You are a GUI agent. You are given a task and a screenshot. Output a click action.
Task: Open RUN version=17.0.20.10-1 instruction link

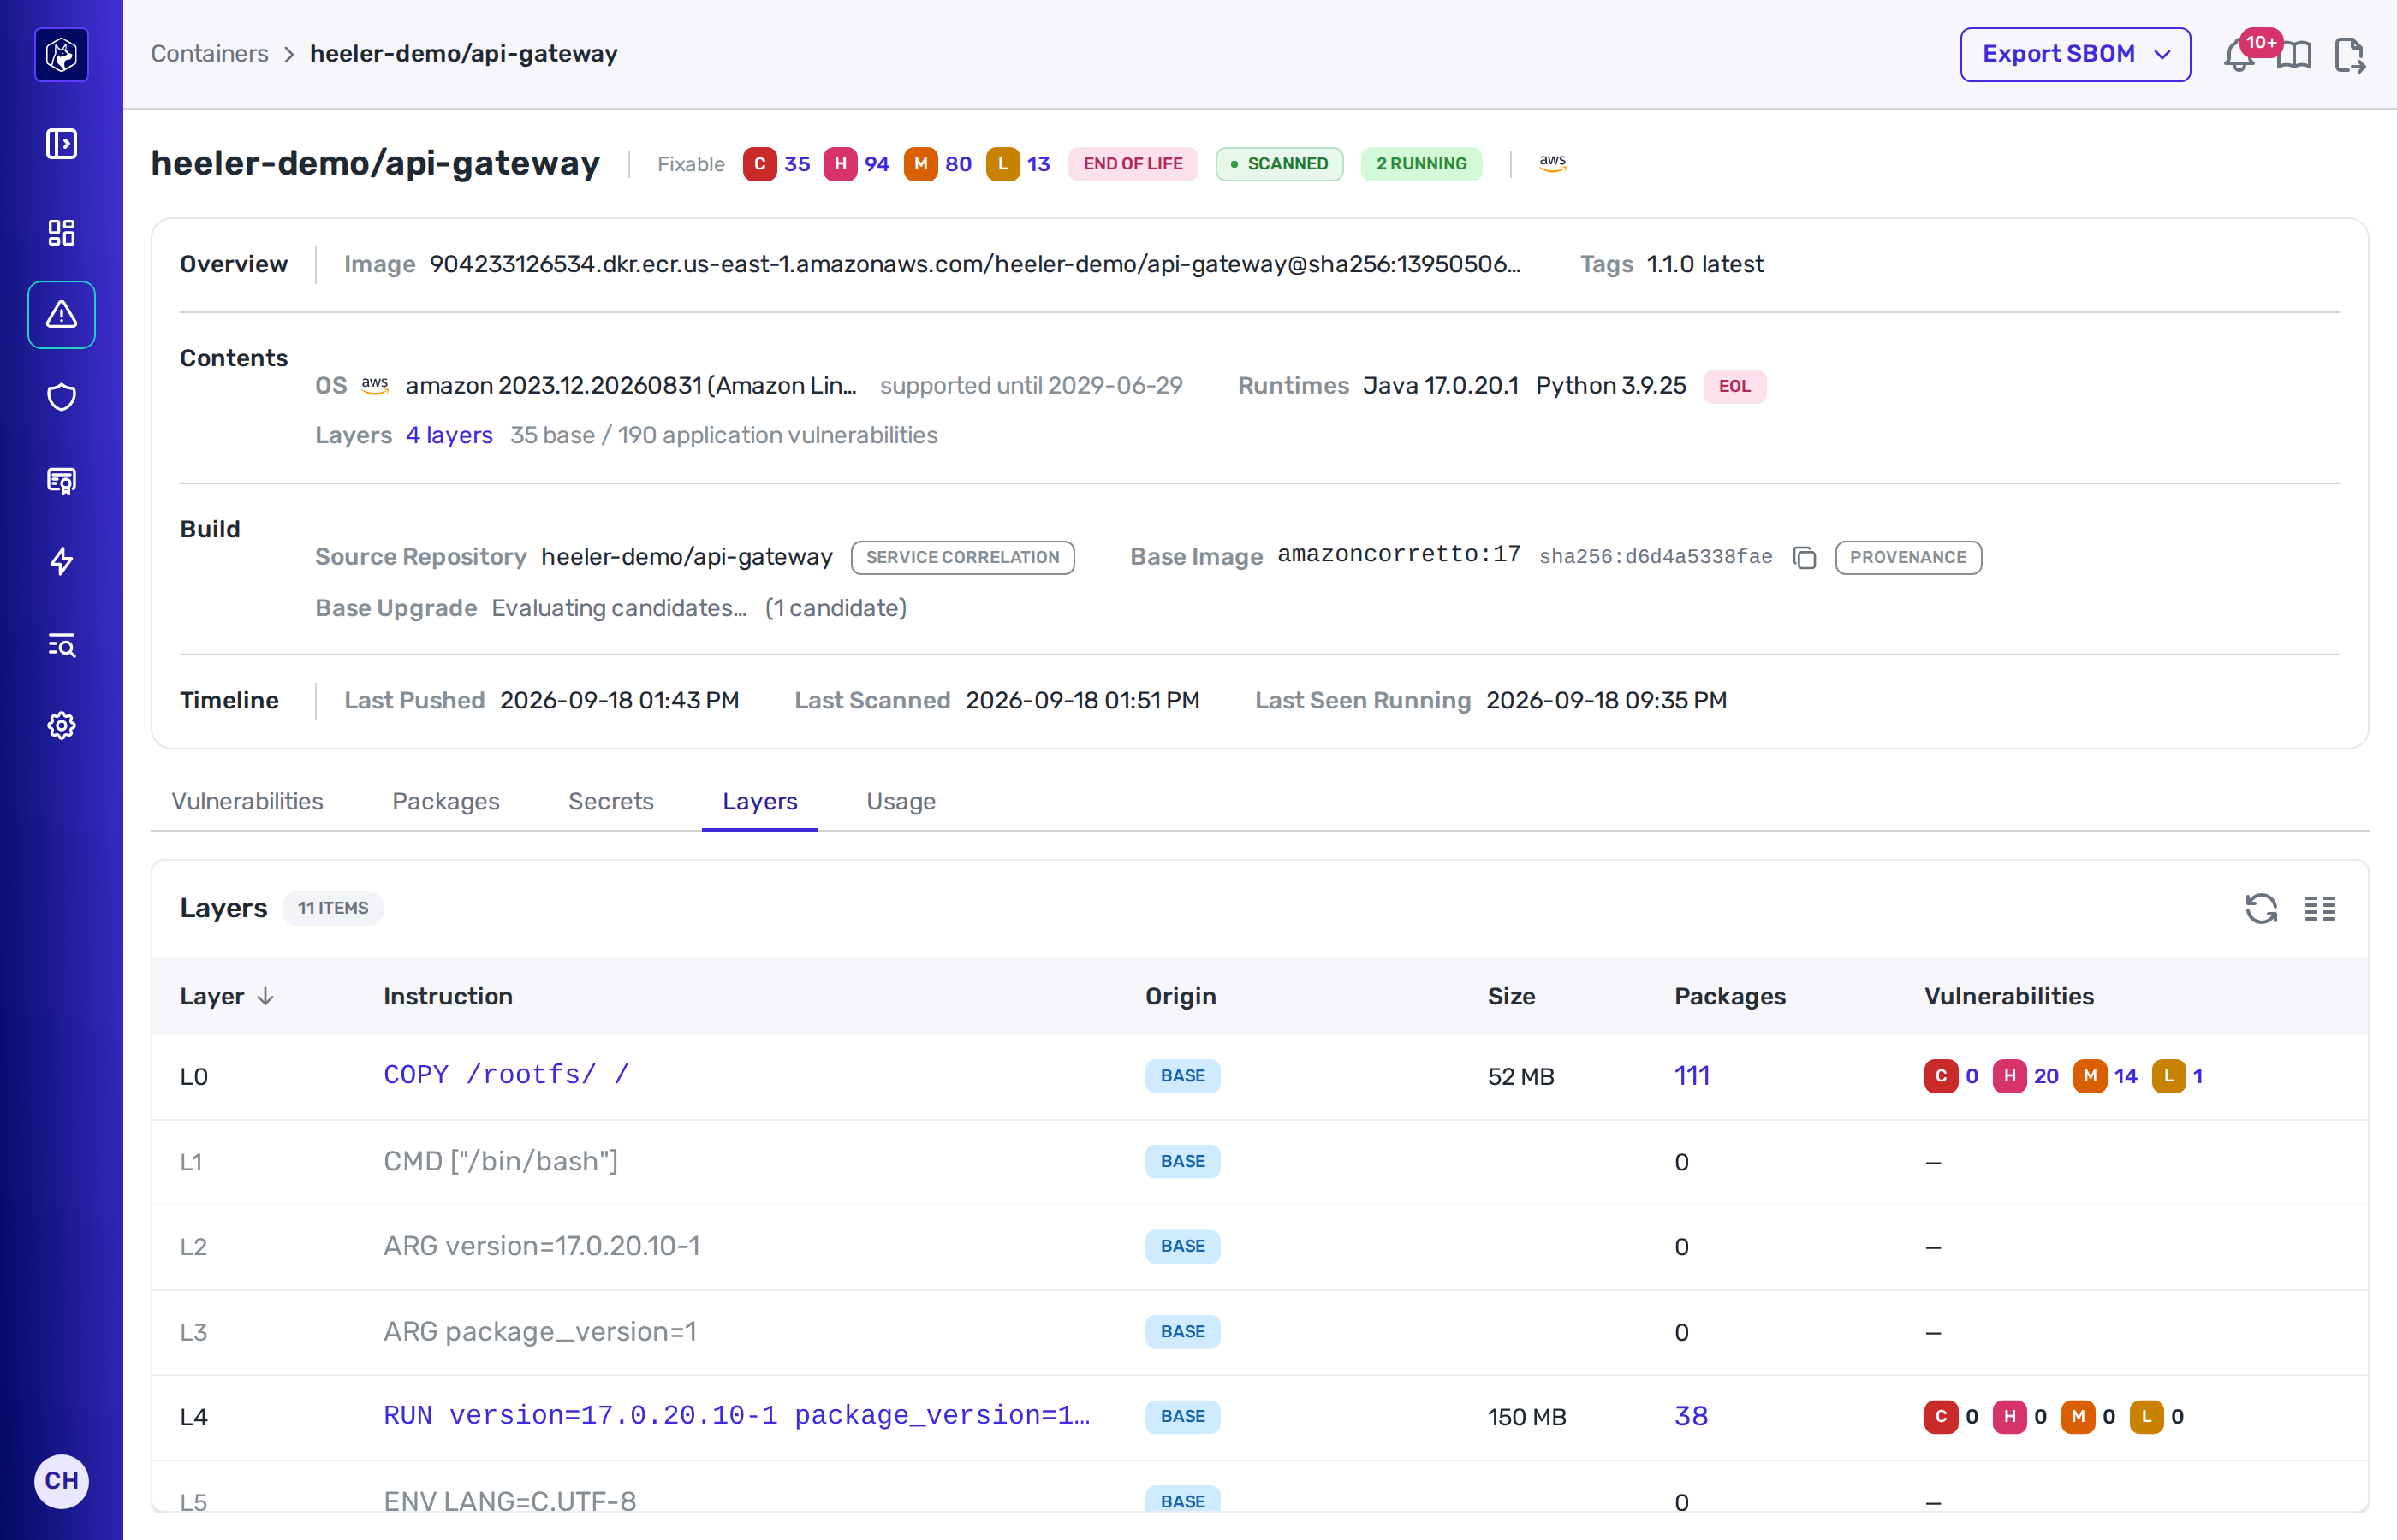[x=736, y=1416]
